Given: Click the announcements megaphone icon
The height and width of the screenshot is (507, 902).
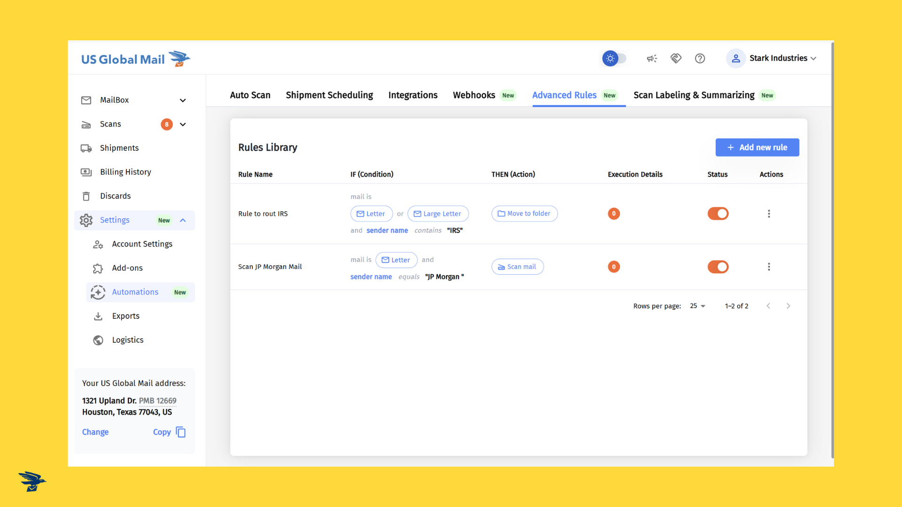Looking at the screenshot, I should (x=652, y=59).
